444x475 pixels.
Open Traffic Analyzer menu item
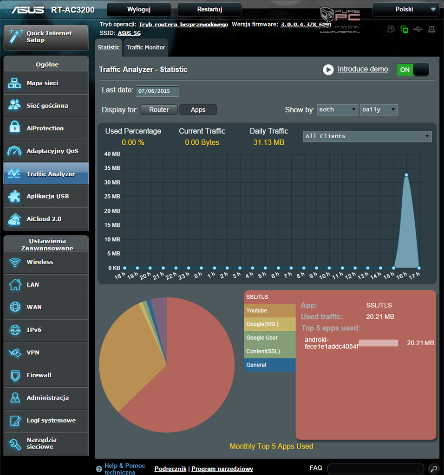[x=46, y=173]
